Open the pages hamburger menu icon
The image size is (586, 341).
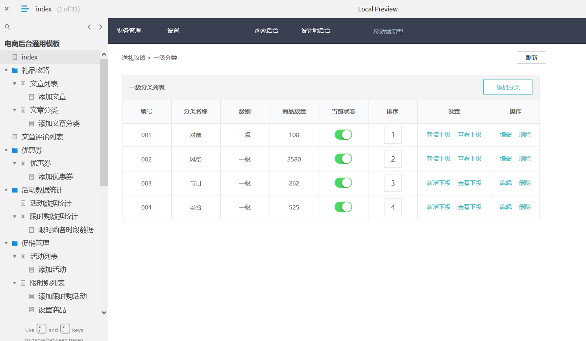pos(25,9)
